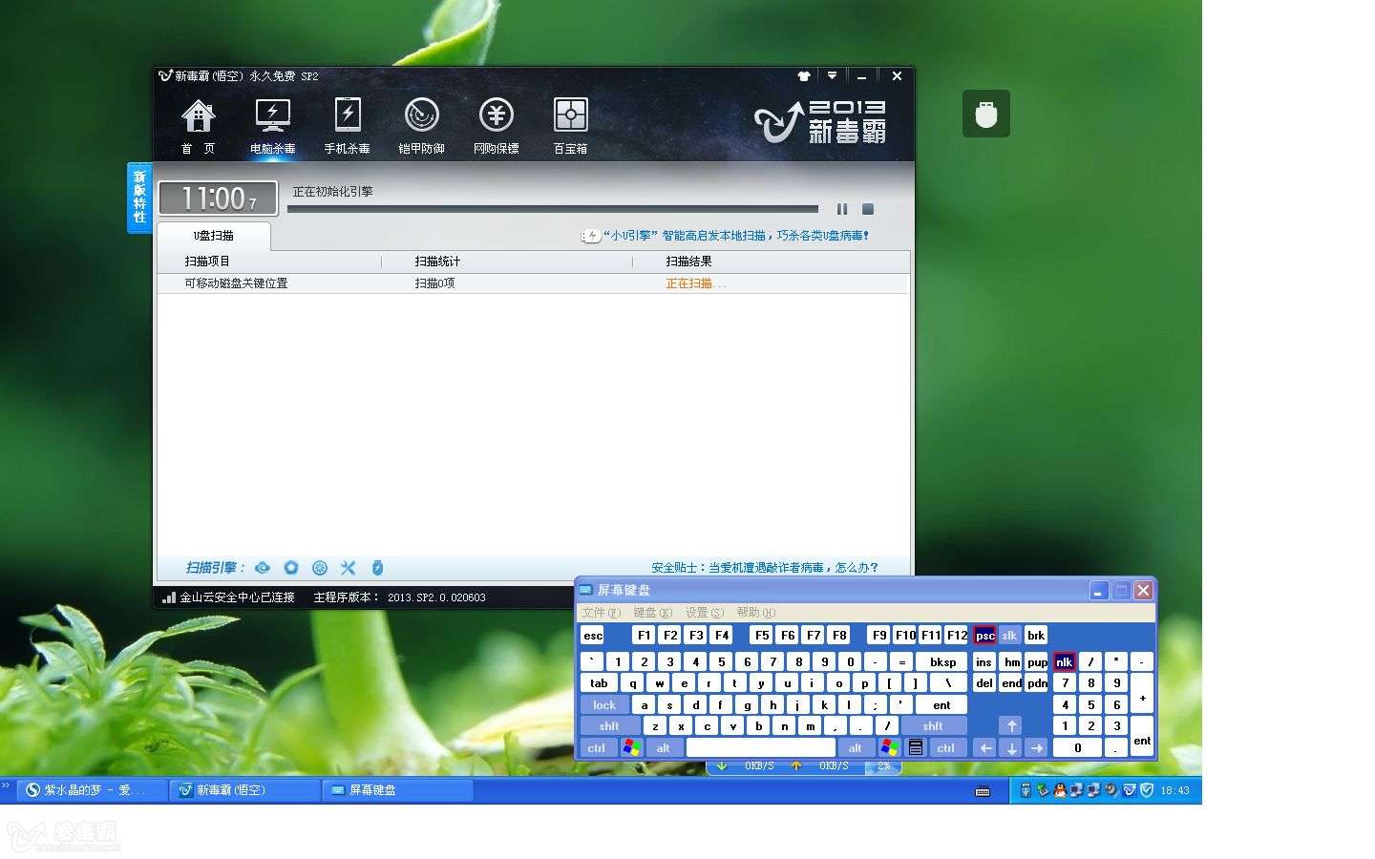Screen dimensions: 1375x859
Task: Click the scan progress bar
Action: click(x=552, y=209)
